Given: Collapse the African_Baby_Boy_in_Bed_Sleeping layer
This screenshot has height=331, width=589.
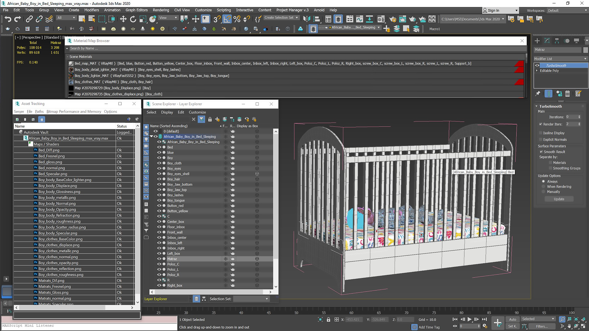Looking at the screenshot, I should pyautogui.click(x=151, y=137).
